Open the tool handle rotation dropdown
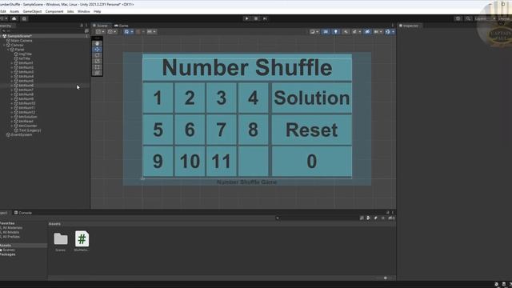Screen dimensions: 512x288 click(x=112, y=32)
